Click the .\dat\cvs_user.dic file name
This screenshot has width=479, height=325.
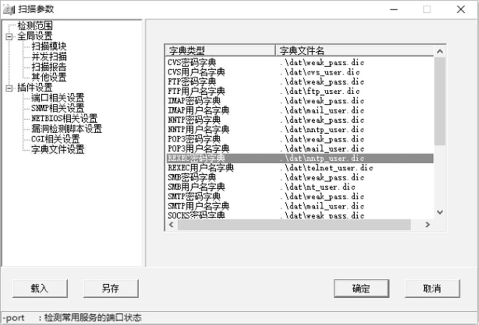[320, 73]
